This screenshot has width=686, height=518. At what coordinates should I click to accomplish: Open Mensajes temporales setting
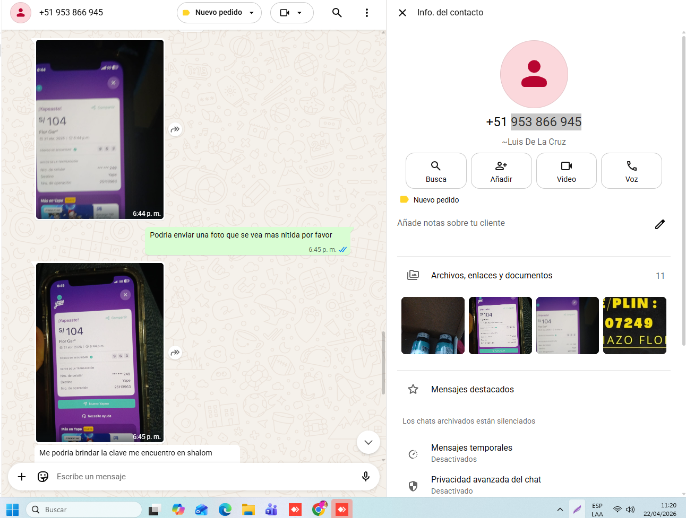click(x=471, y=453)
